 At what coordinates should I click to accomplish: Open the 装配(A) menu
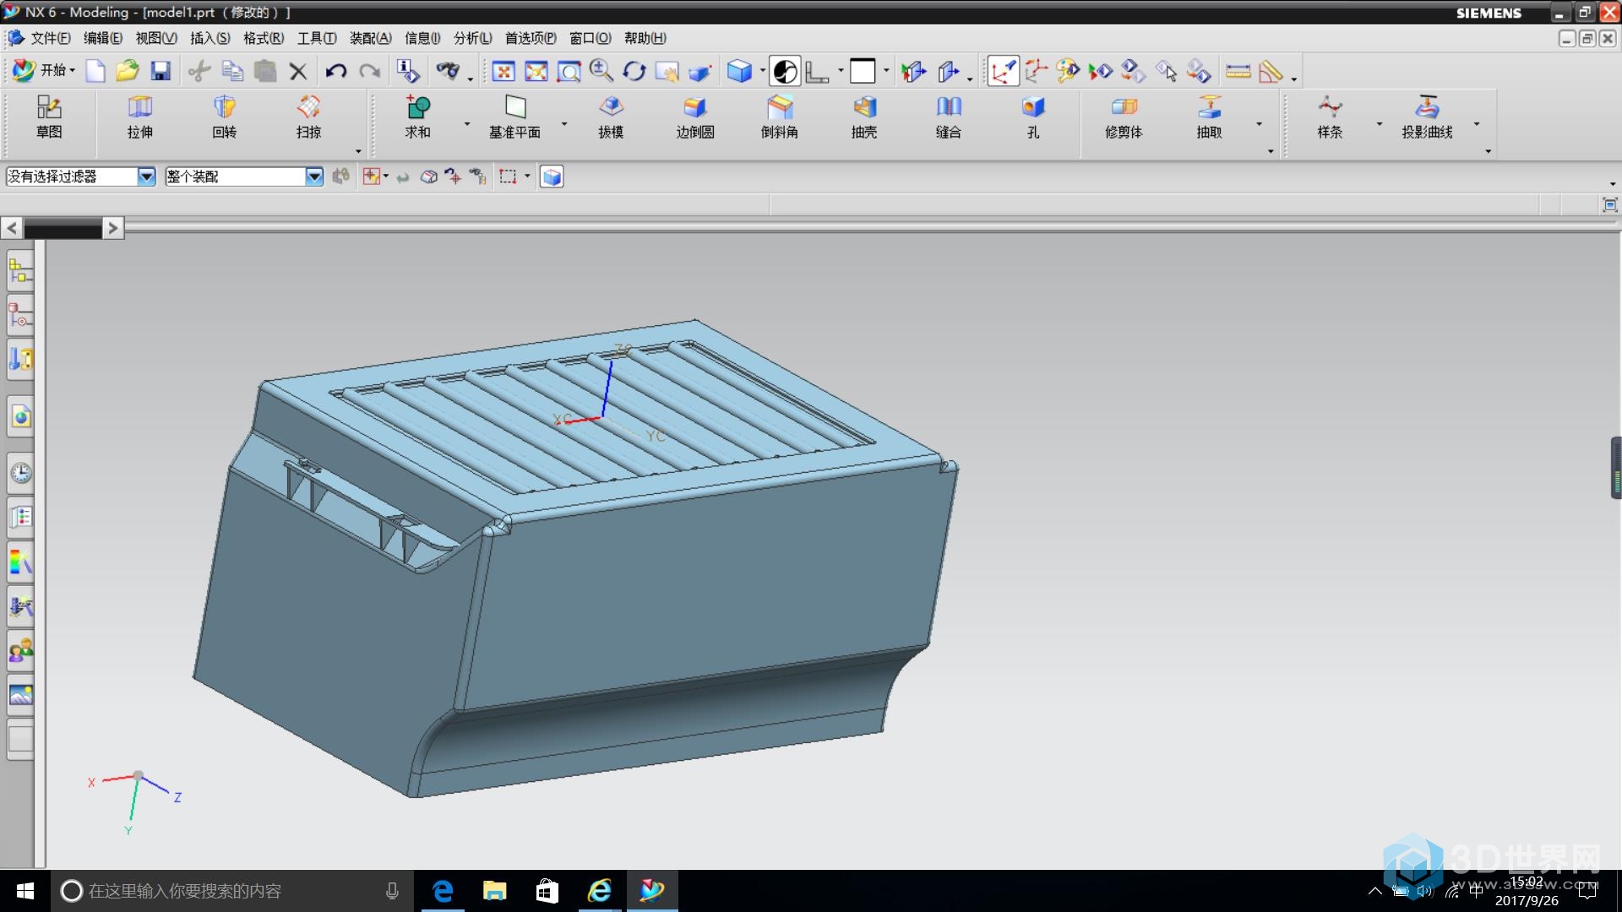[x=371, y=38]
